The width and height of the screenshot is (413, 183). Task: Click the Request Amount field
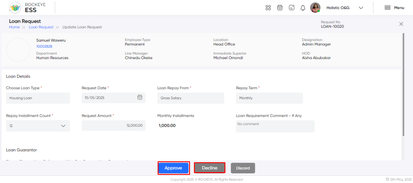coord(113,125)
